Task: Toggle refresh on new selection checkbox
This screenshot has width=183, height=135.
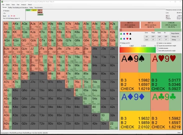Action: [157, 43]
